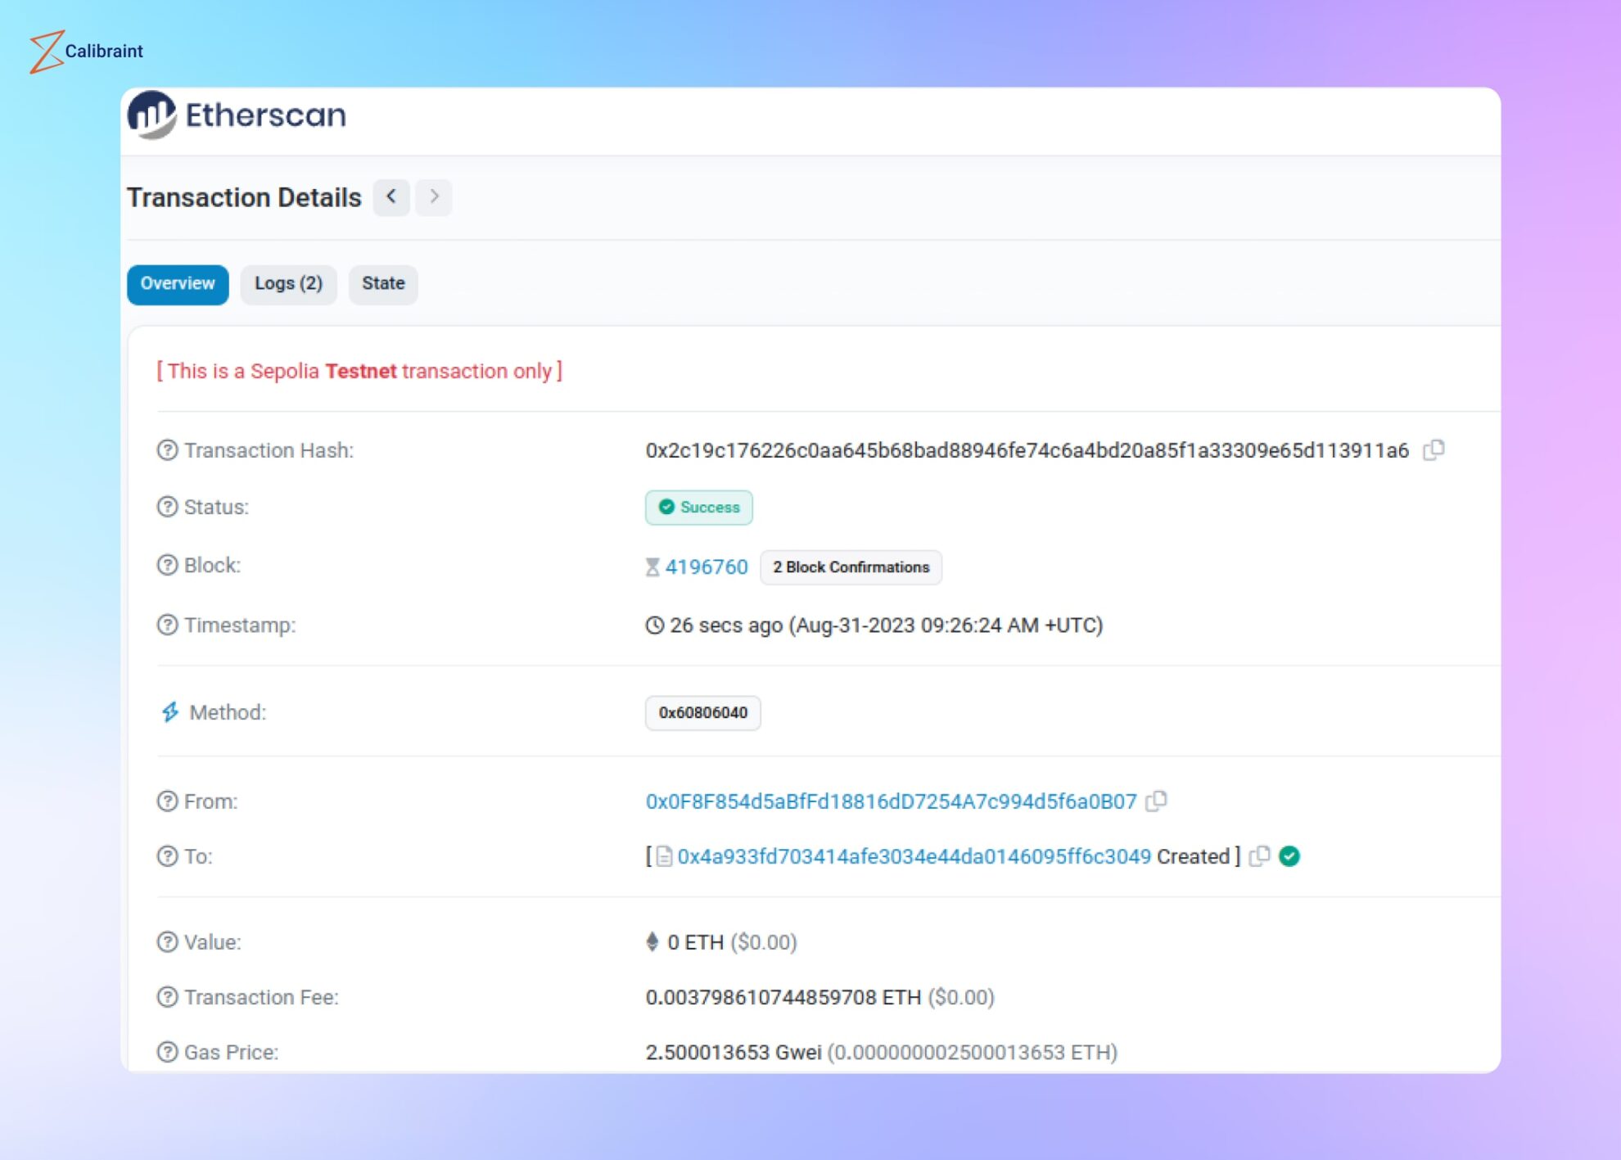Click the previous transaction arrow
1621x1160 pixels.
[391, 197]
